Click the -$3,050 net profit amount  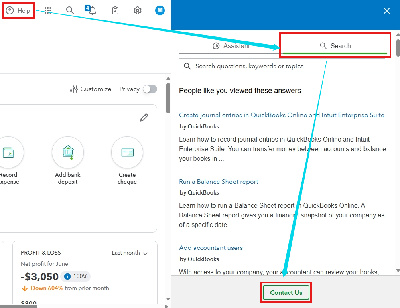pos(40,276)
